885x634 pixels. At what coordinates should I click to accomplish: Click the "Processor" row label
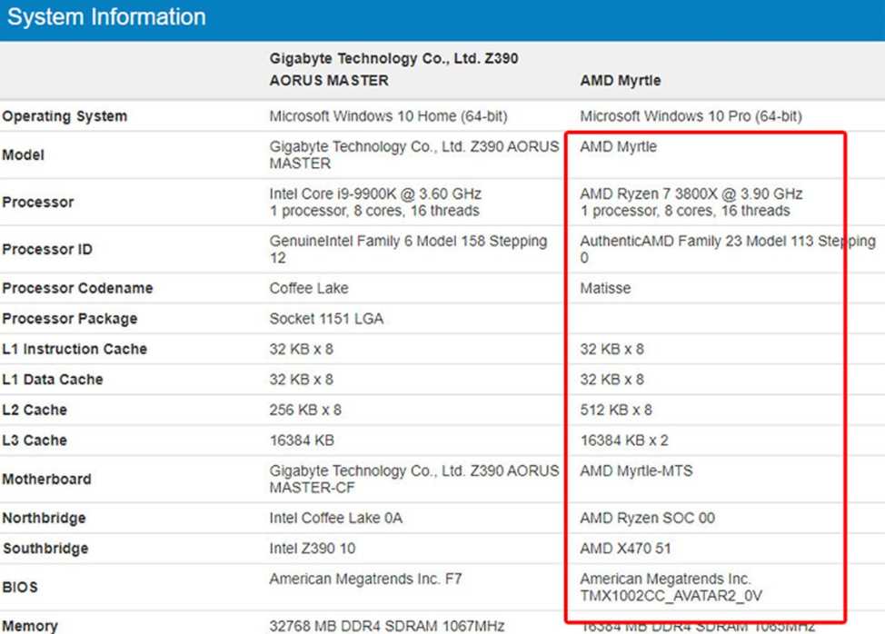click(38, 202)
